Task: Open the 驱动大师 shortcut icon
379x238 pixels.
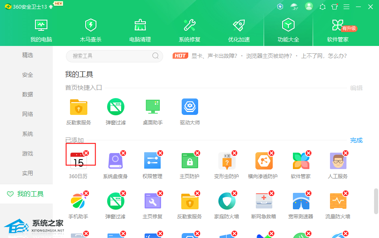Action: (x=189, y=107)
